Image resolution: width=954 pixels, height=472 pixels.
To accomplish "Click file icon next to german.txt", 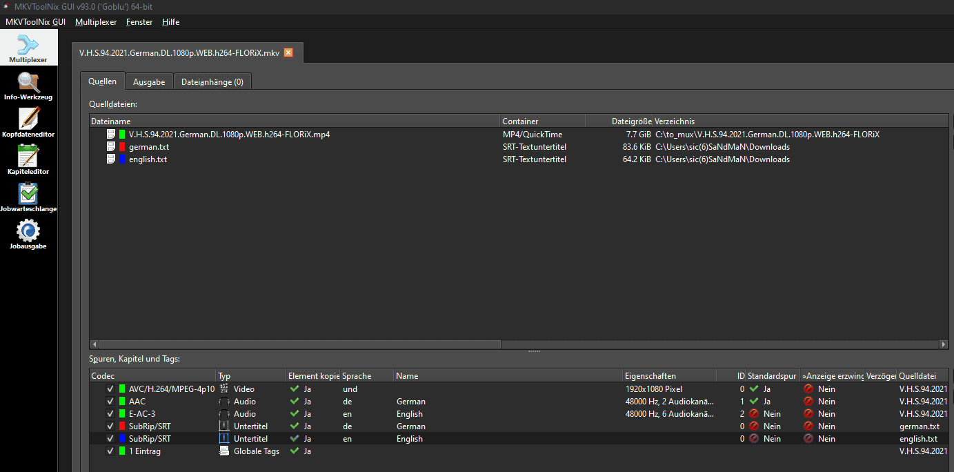I will point(111,147).
